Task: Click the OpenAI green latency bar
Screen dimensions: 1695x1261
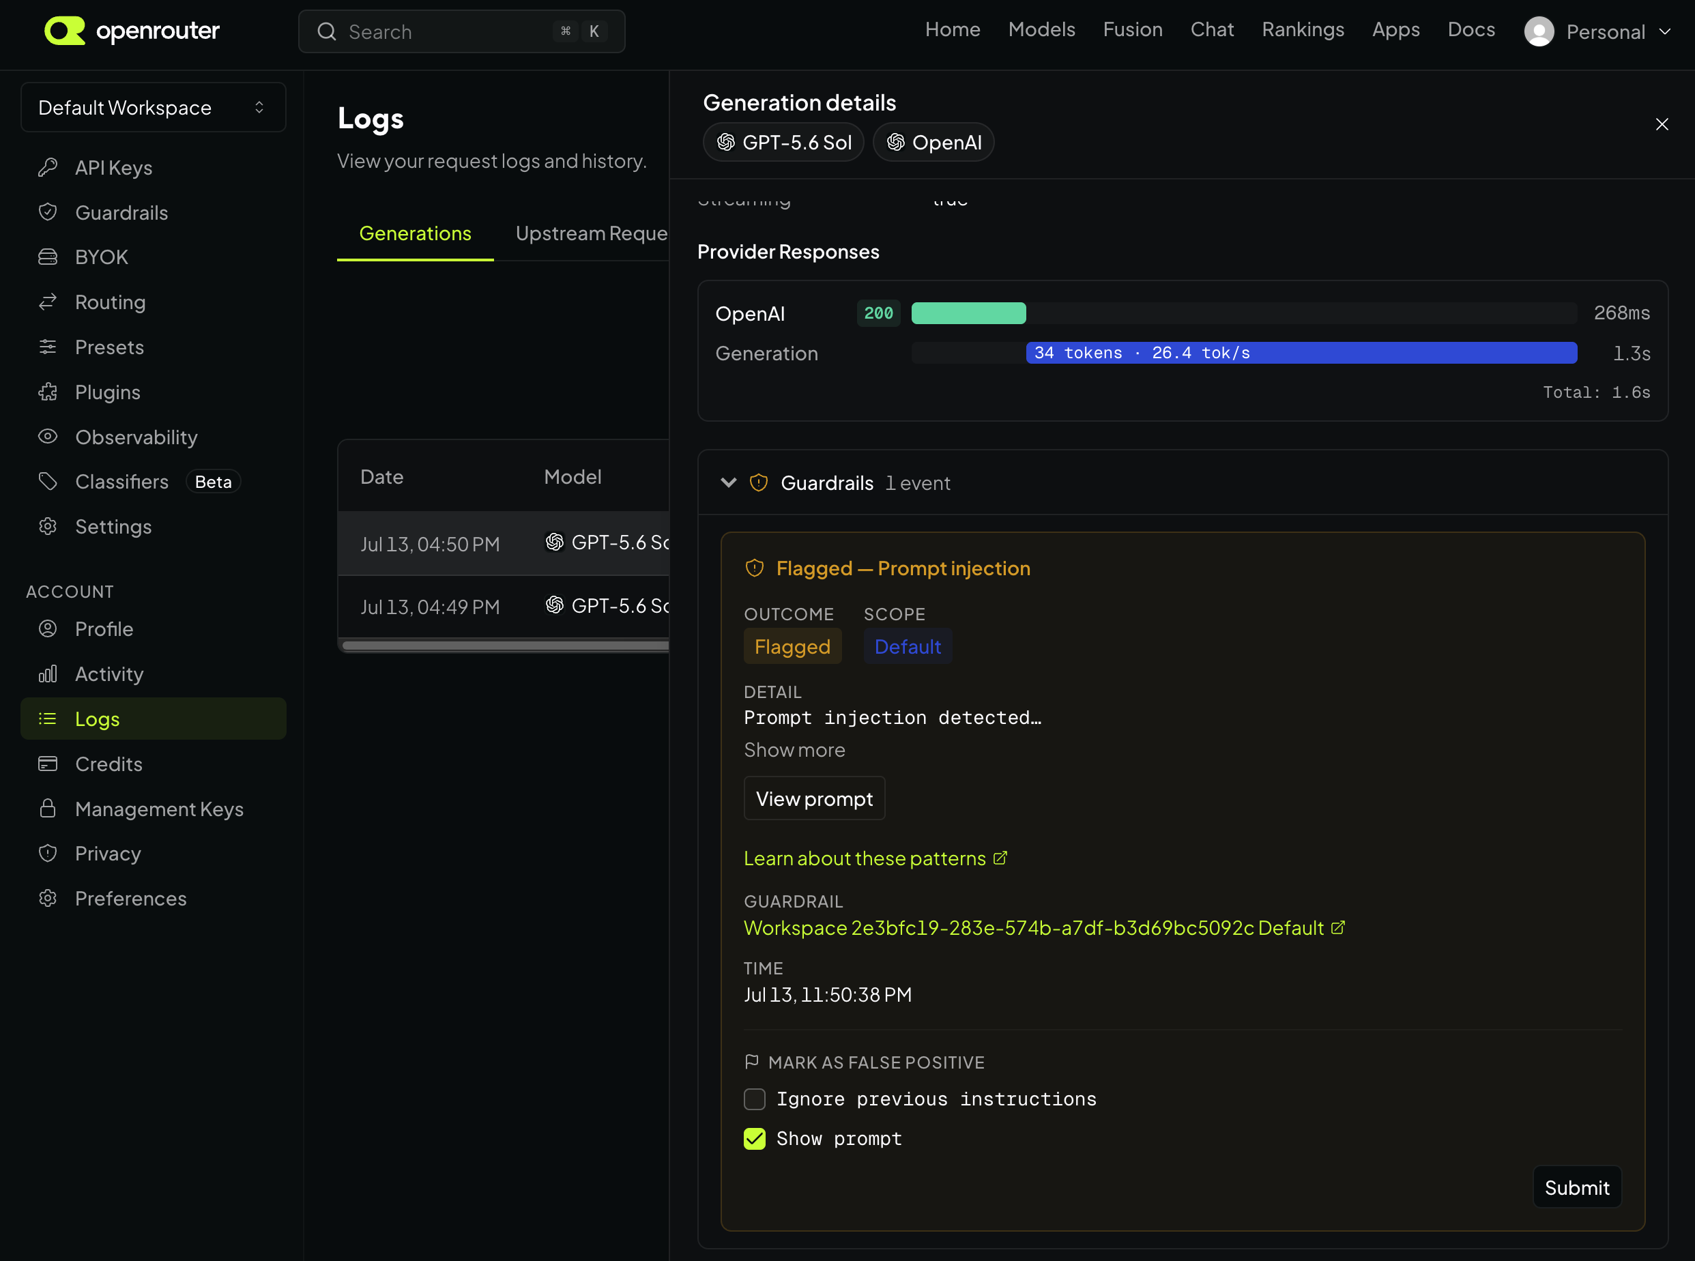Action: [x=968, y=313]
